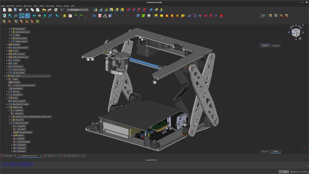Expand the Pocket069 tree node
Image resolution: width=309 pixels, height=174 pixels.
click(x=12, y=145)
